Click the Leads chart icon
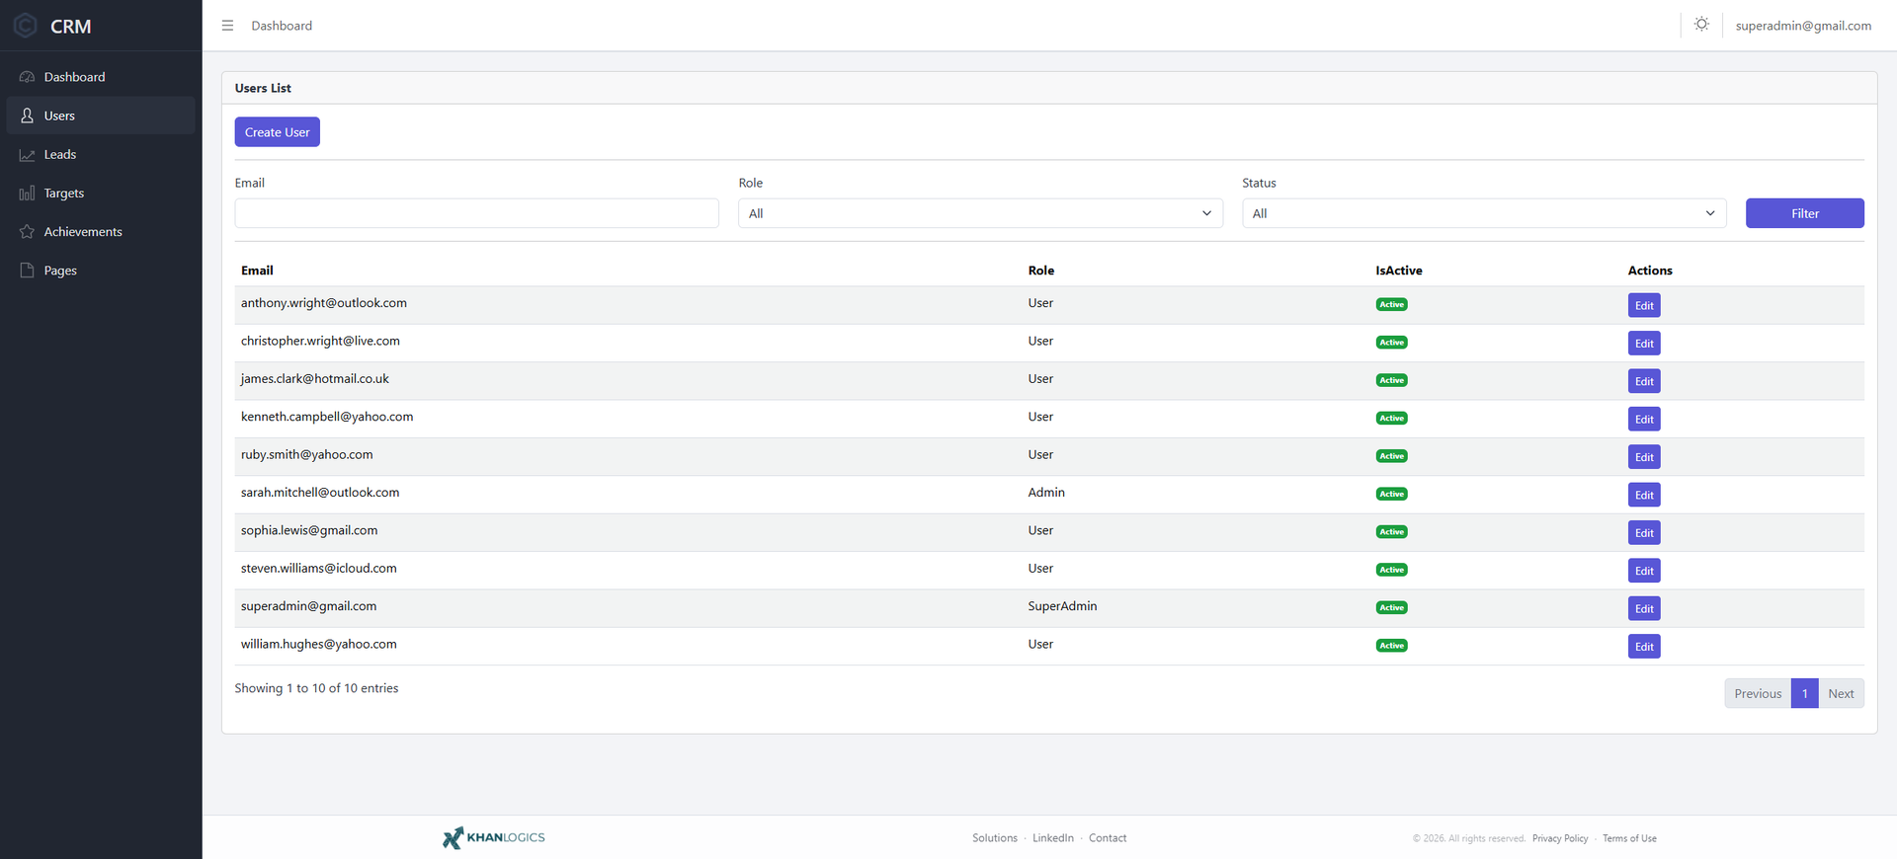Viewport: 1897px width, 859px height. tap(27, 154)
